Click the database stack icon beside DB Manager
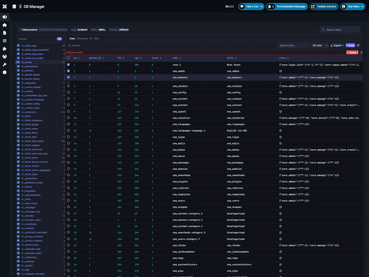369x277 pixels. (x=14, y=6)
